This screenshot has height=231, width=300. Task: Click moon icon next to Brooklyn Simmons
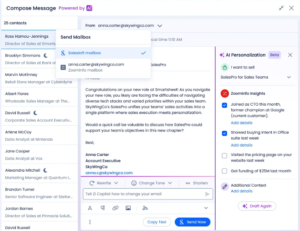[46, 55]
